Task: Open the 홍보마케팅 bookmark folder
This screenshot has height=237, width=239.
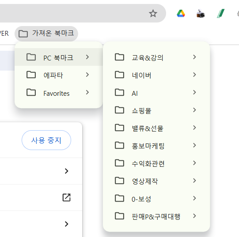Action: click(x=156, y=146)
